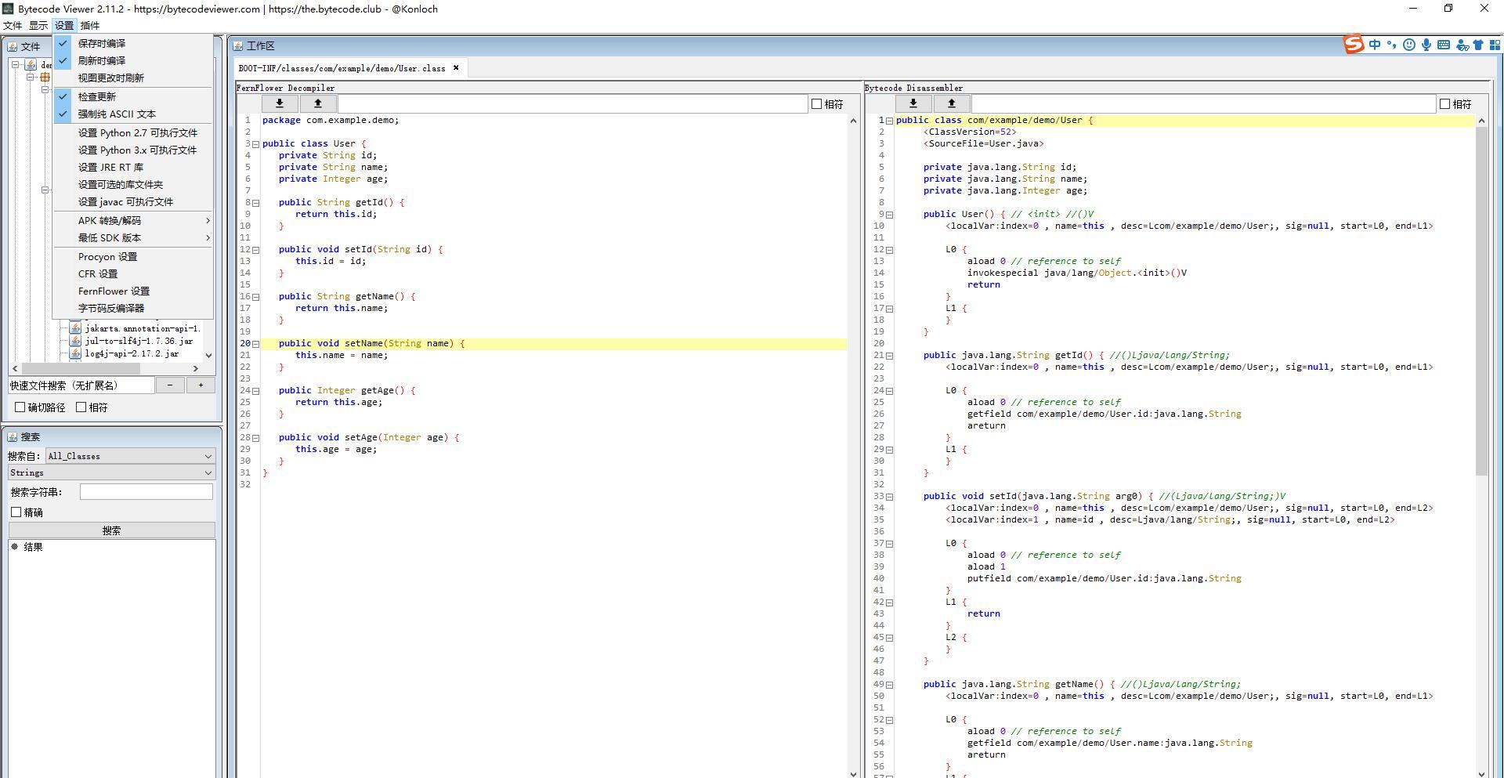Select 字节码反编译器 menu item
The width and height of the screenshot is (1504, 778).
pyautogui.click(x=133, y=309)
